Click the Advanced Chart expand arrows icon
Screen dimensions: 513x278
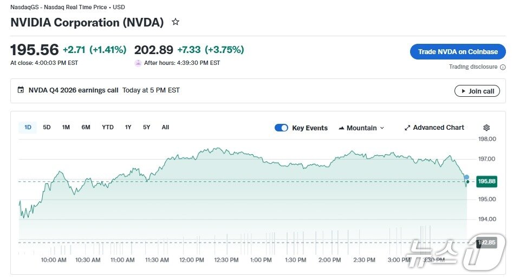(407, 128)
